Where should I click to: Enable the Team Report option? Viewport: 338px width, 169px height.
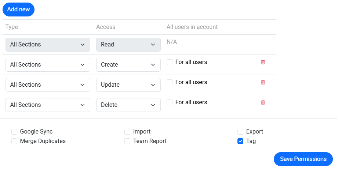point(127,141)
